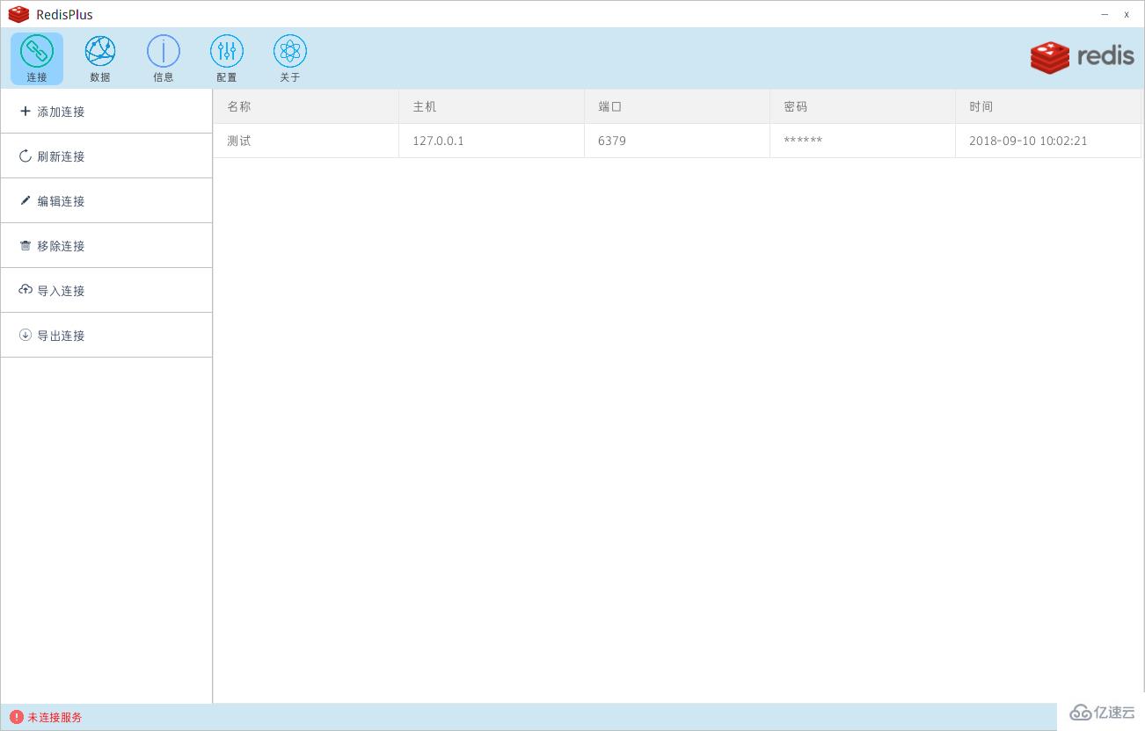
Task: Click the RedisPlus icon in the title bar
Action: pyautogui.click(x=18, y=13)
